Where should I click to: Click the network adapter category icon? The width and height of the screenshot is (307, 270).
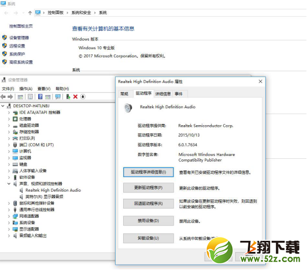coord(15,216)
